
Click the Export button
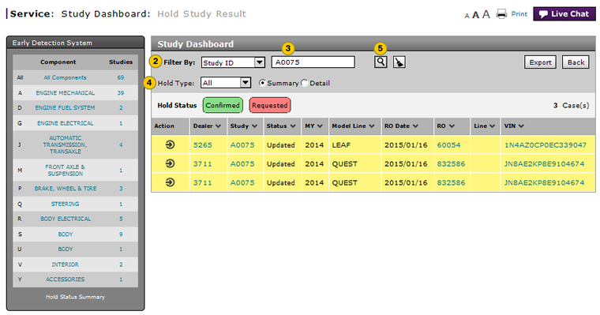pos(540,62)
